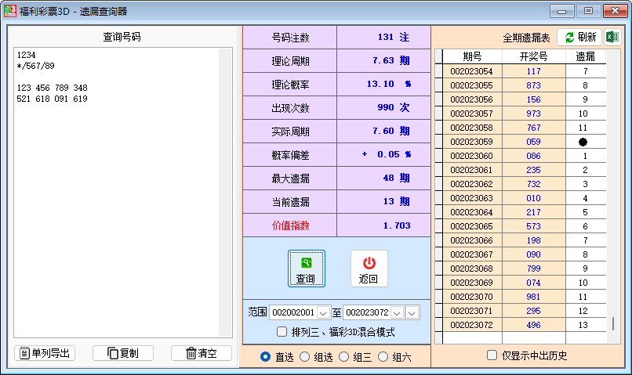Click inside the 查询号码 text input area
Viewport: 632px width, 375px height.
(x=118, y=196)
